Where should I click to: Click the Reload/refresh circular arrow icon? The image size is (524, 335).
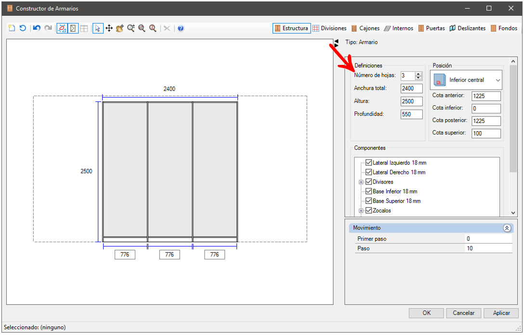23,28
